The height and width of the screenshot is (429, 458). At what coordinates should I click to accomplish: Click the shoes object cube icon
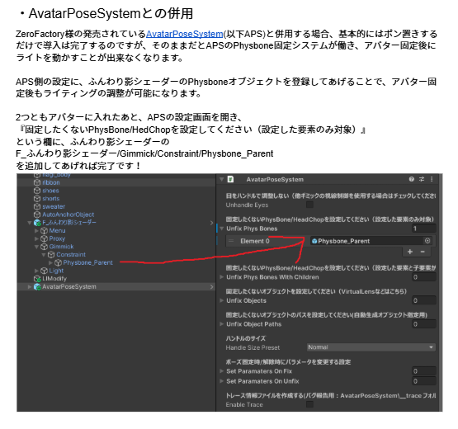pos(37,191)
